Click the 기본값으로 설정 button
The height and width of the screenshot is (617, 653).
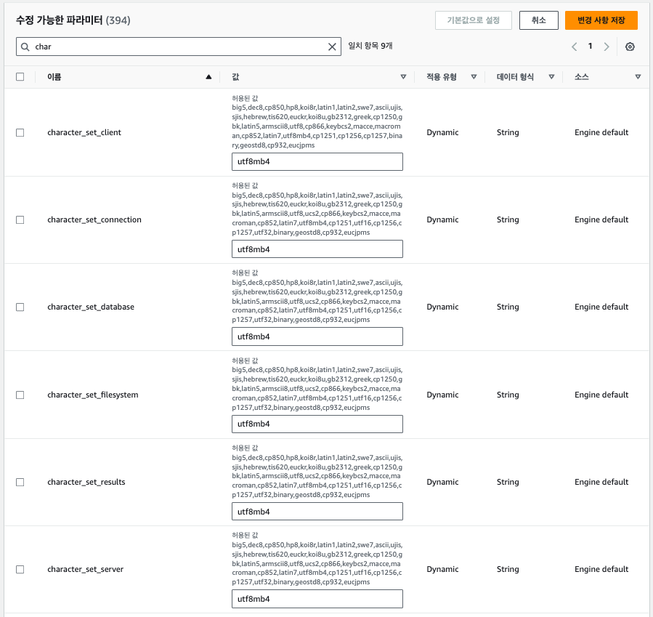(x=473, y=20)
